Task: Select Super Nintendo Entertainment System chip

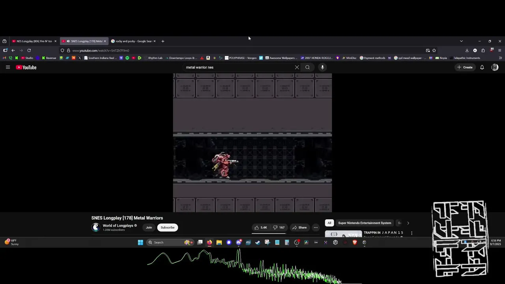Action: click(x=365, y=223)
